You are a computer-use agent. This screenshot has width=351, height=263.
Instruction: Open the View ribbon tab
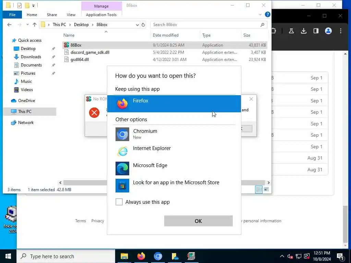click(x=71, y=15)
